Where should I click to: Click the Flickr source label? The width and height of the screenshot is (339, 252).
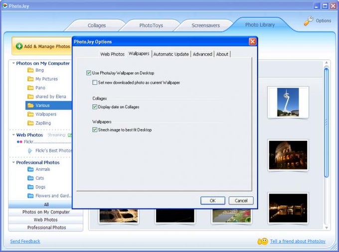[x=29, y=142]
